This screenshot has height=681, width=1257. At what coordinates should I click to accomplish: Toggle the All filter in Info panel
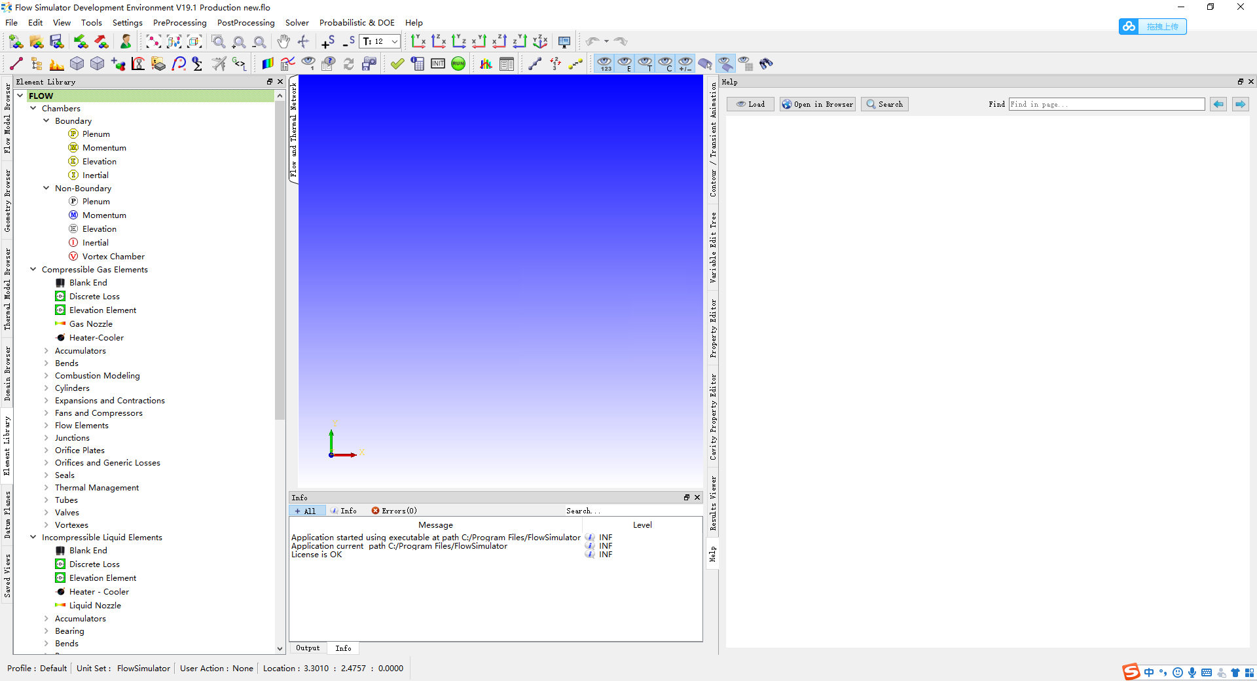(306, 511)
